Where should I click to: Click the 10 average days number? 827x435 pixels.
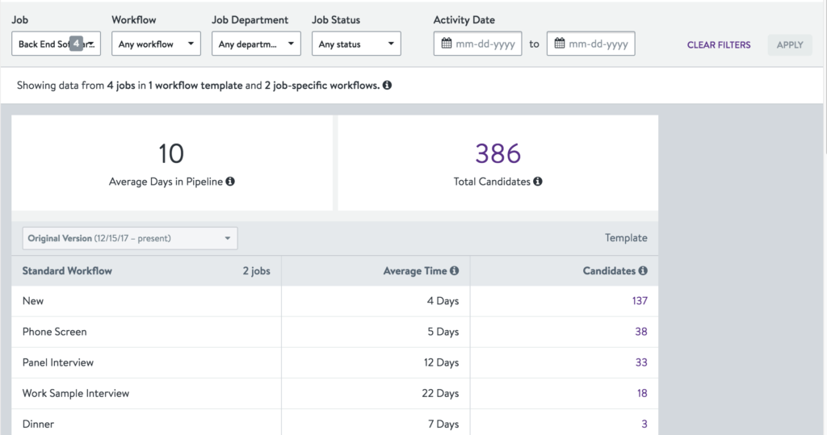[x=171, y=153]
